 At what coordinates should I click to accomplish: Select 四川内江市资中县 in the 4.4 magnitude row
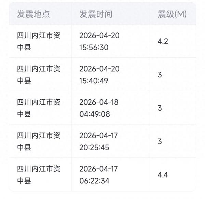tap(39, 175)
